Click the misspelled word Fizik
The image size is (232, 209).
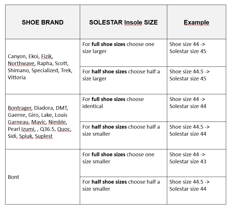[x=47, y=56]
